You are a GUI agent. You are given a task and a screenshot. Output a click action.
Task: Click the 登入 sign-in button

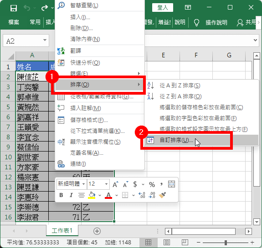click(163, 8)
